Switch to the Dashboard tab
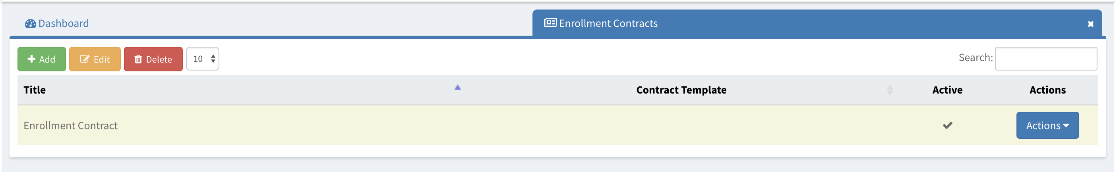The width and height of the screenshot is (1115, 172). pyautogui.click(x=63, y=23)
